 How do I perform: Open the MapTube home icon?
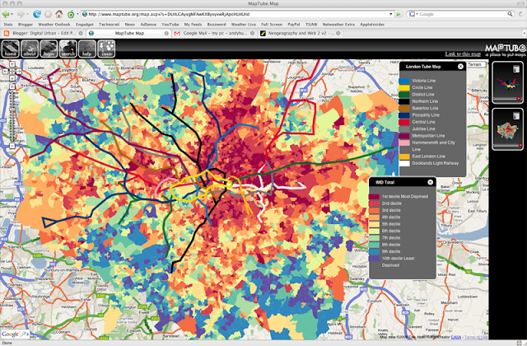click(x=11, y=49)
